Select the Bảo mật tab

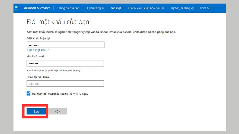point(116,8)
